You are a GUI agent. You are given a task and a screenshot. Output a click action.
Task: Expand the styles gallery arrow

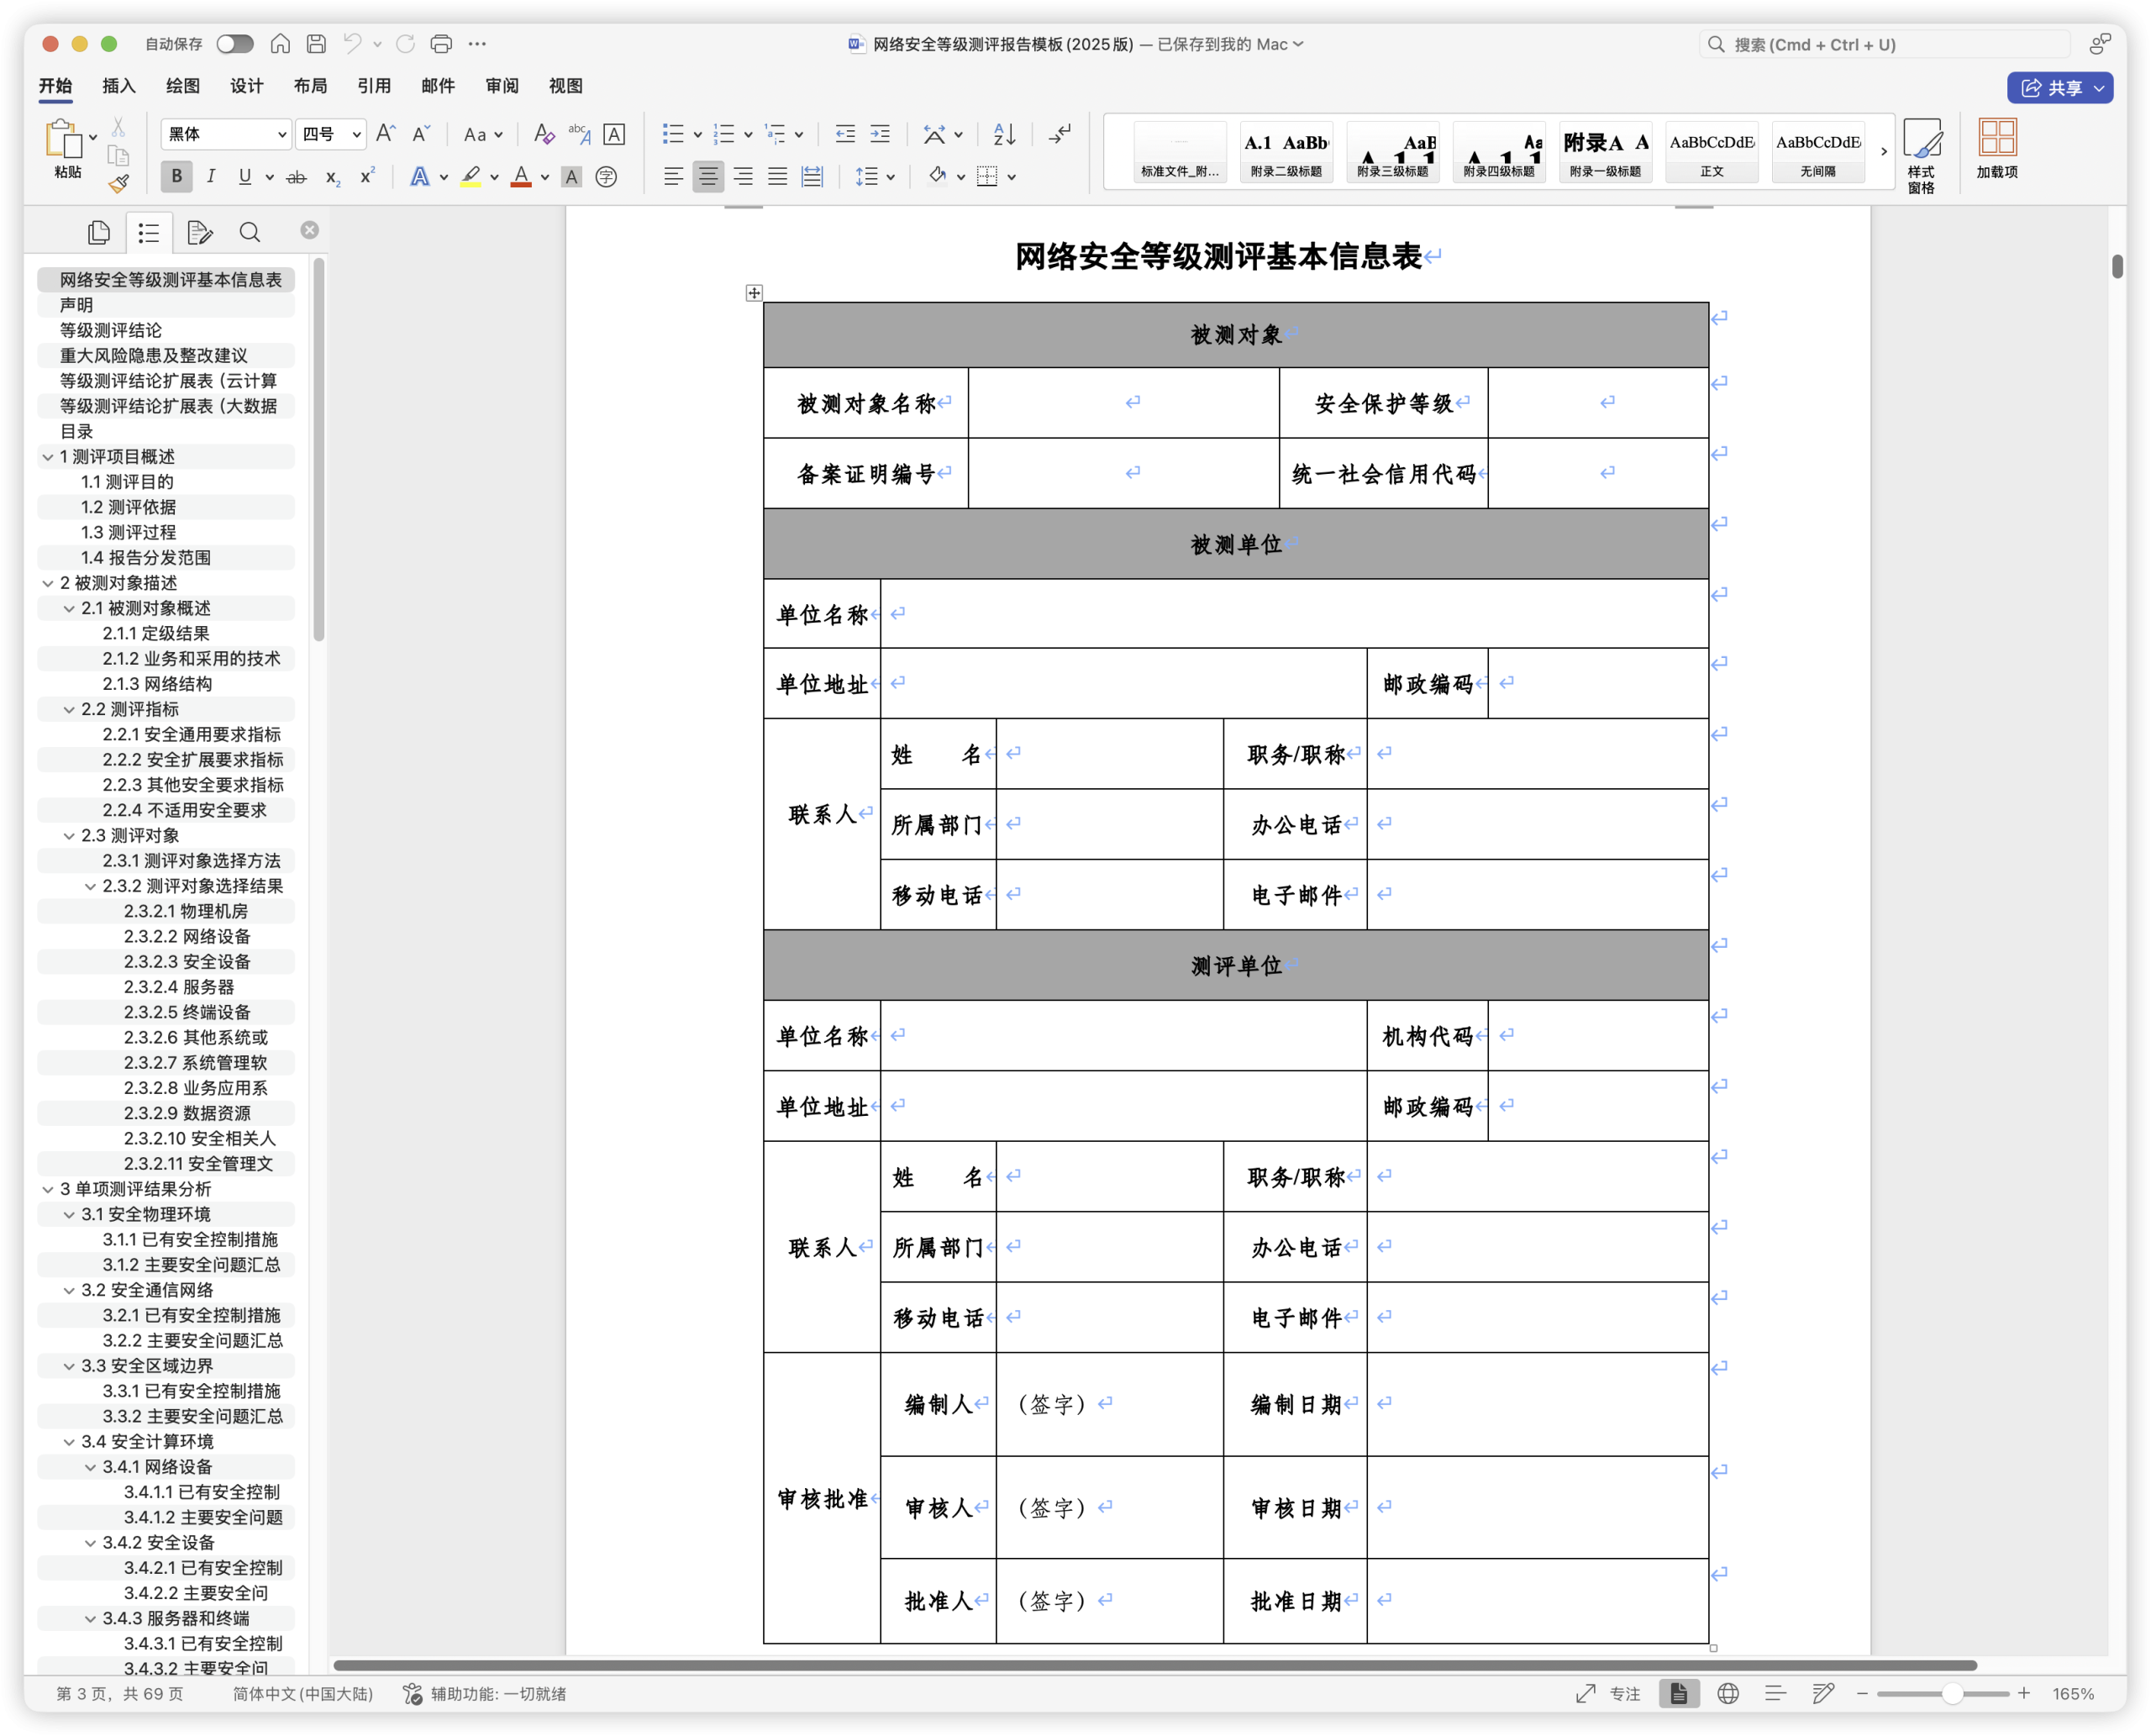1883,152
